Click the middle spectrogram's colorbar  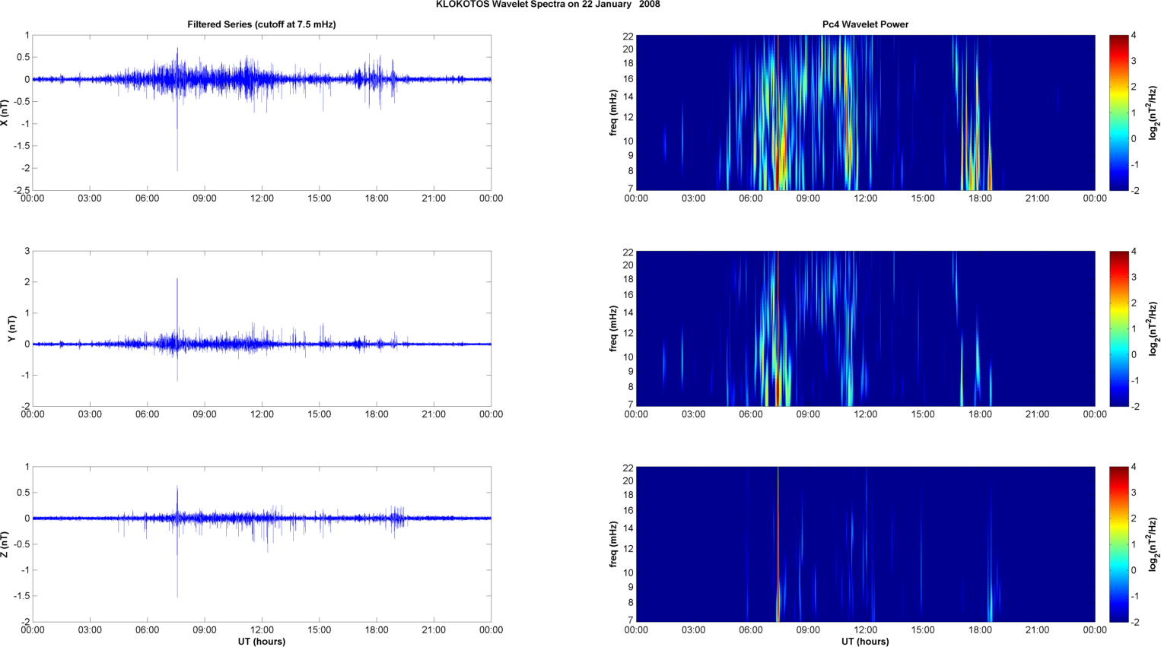coord(1118,328)
